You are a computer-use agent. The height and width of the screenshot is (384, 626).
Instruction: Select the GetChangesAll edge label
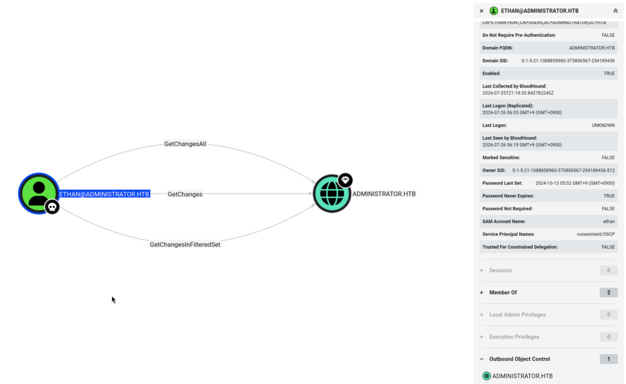click(185, 144)
